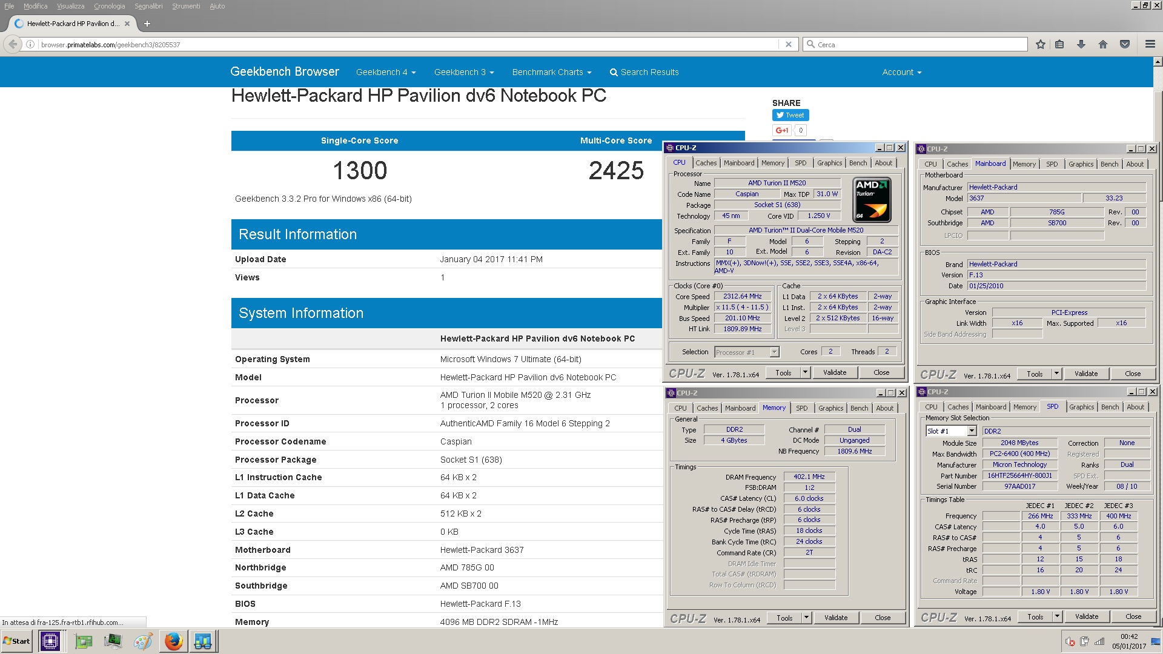This screenshot has height=654, width=1163.
Task: Open Tools dropdown arrow in Memory window
Action: [806, 618]
